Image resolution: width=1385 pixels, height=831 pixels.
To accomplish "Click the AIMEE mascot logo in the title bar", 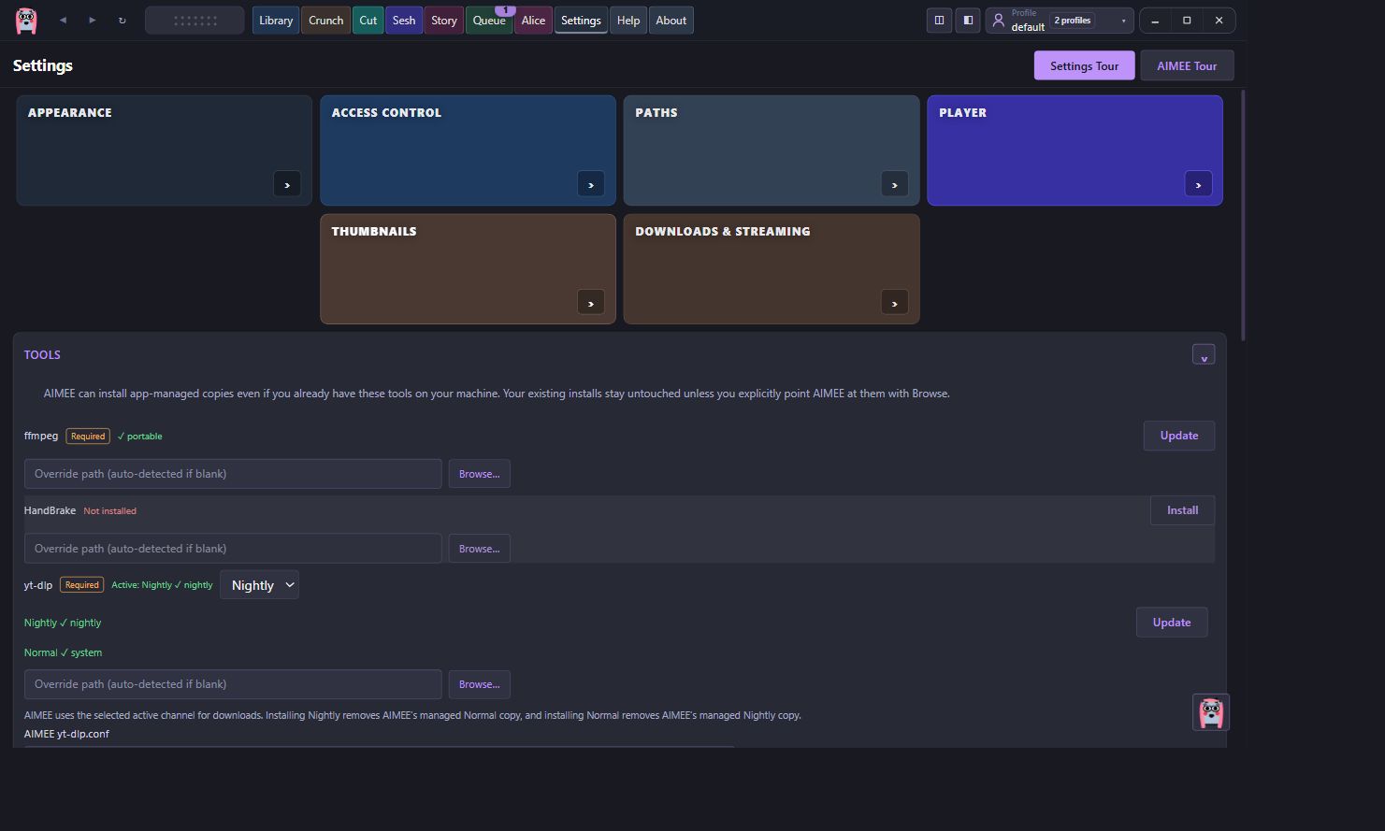I will [x=26, y=20].
